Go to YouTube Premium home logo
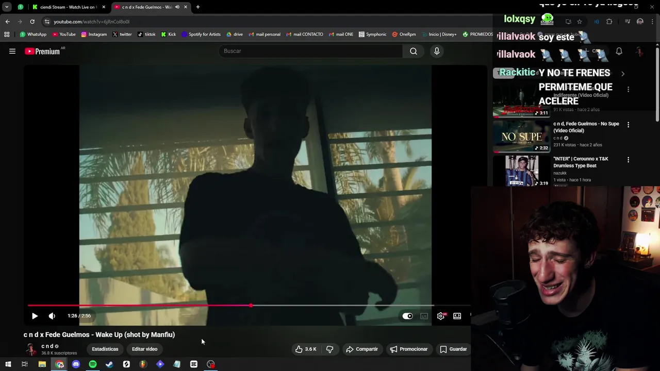The height and width of the screenshot is (371, 660). pyautogui.click(x=42, y=51)
